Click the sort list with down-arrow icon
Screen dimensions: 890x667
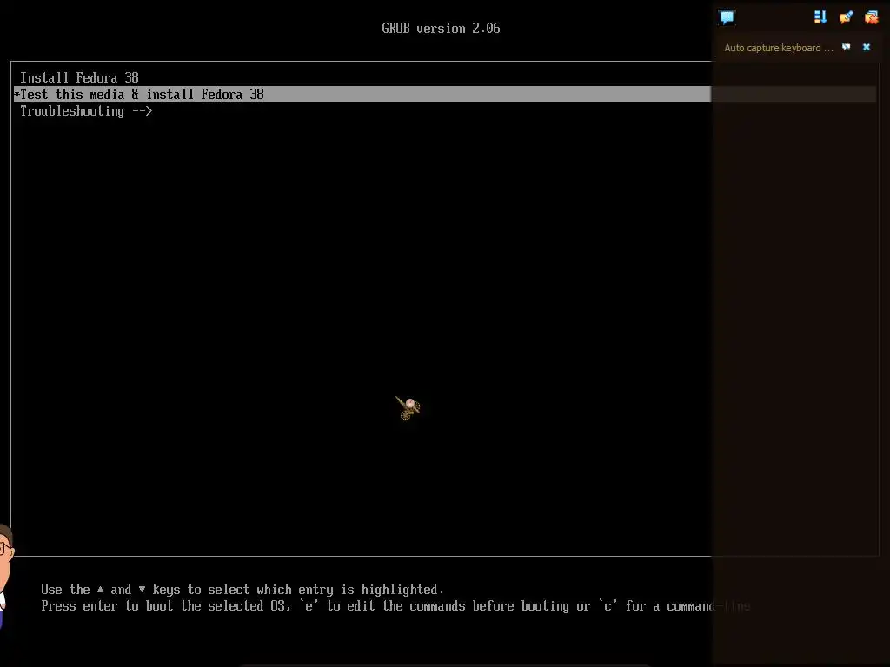820,17
